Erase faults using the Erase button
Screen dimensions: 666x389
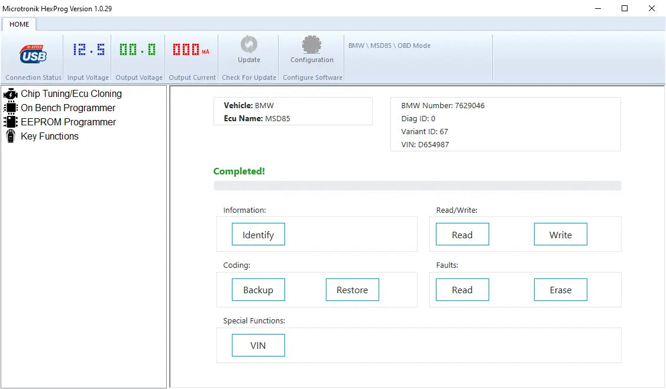click(560, 290)
